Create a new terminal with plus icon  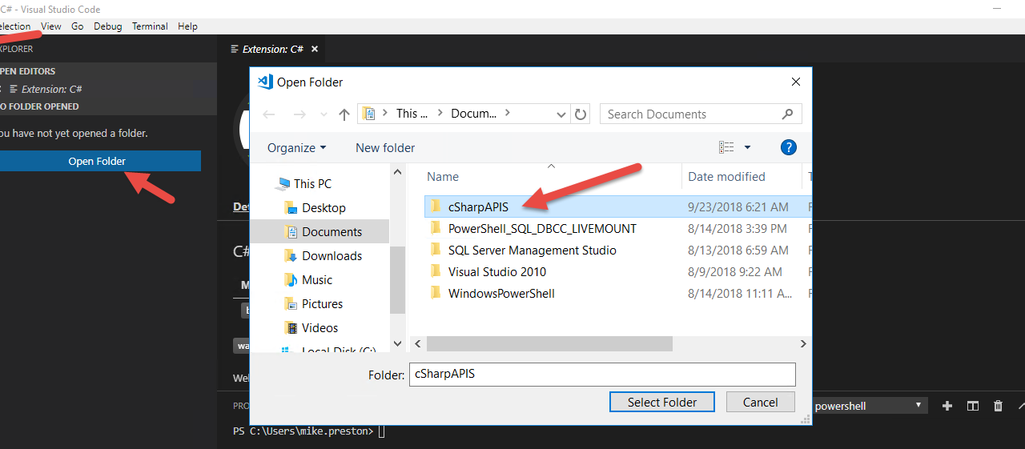[947, 406]
